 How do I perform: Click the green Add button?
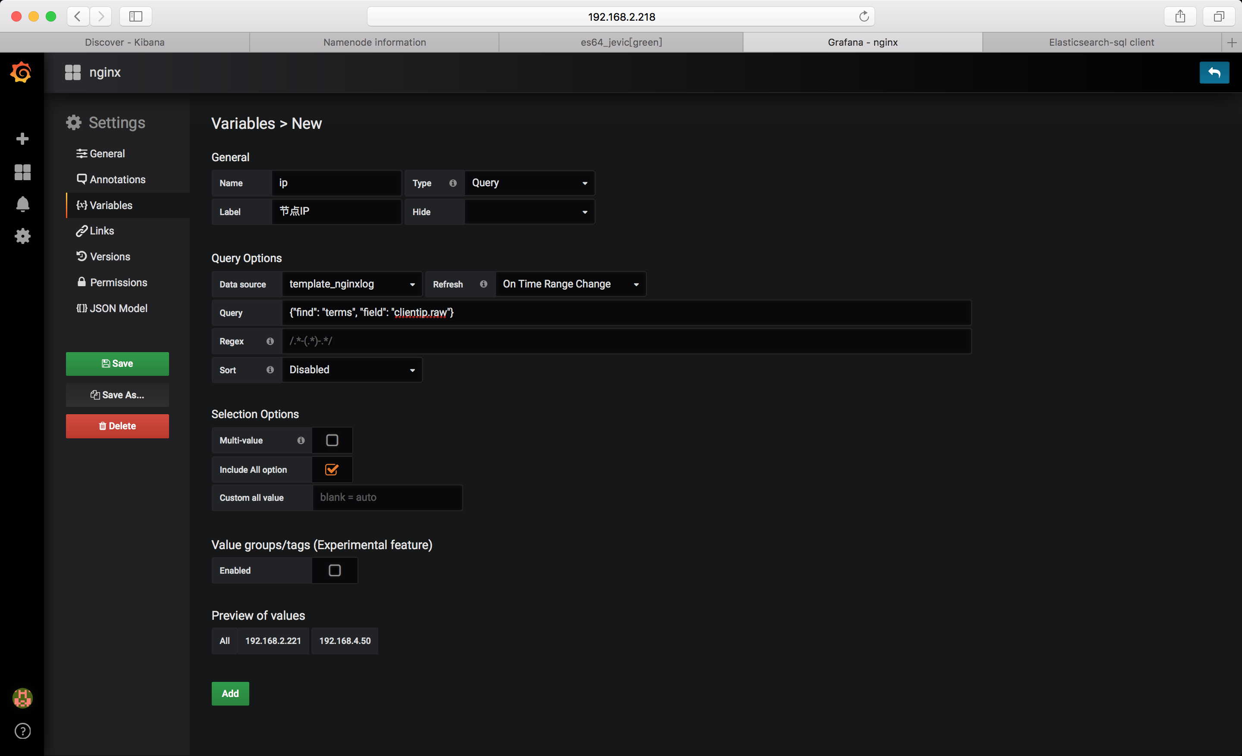click(x=230, y=694)
